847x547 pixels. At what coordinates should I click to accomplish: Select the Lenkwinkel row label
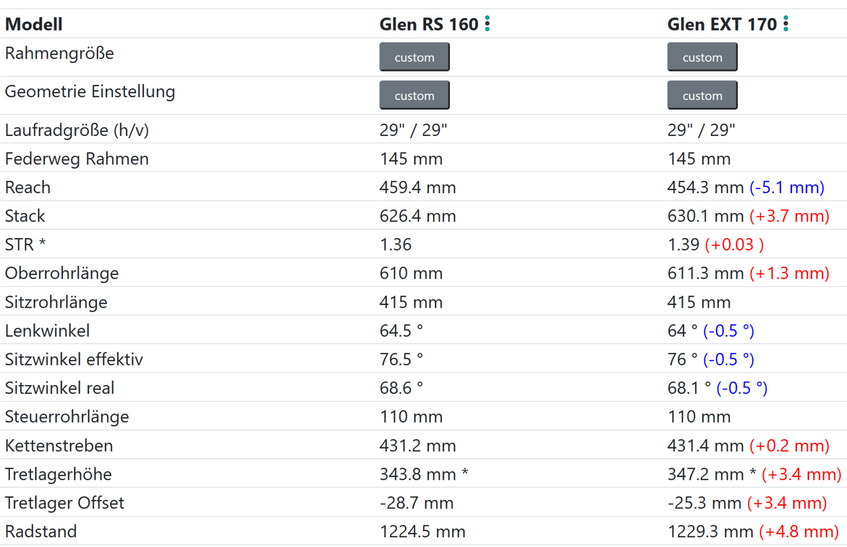coord(48,331)
